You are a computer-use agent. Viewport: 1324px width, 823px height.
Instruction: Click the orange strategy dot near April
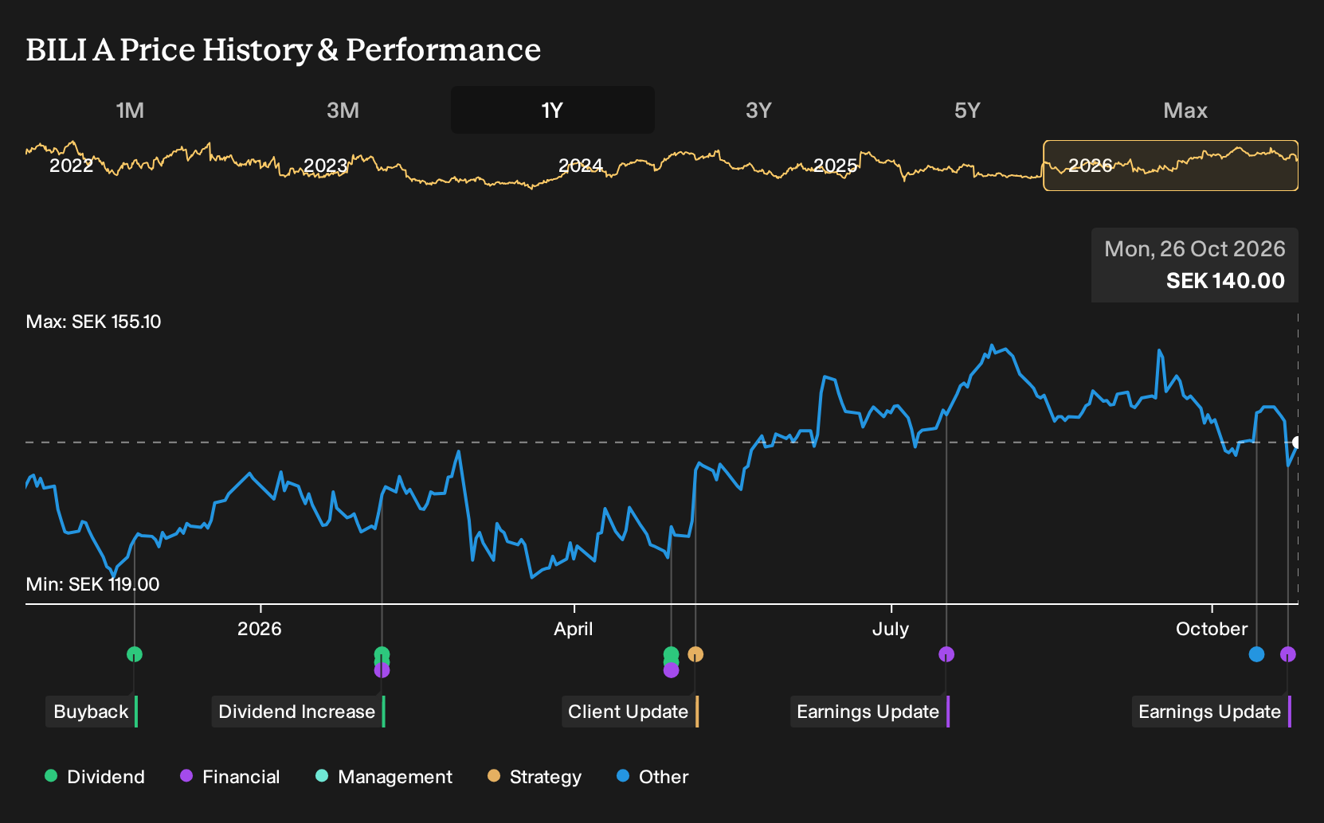695,654
